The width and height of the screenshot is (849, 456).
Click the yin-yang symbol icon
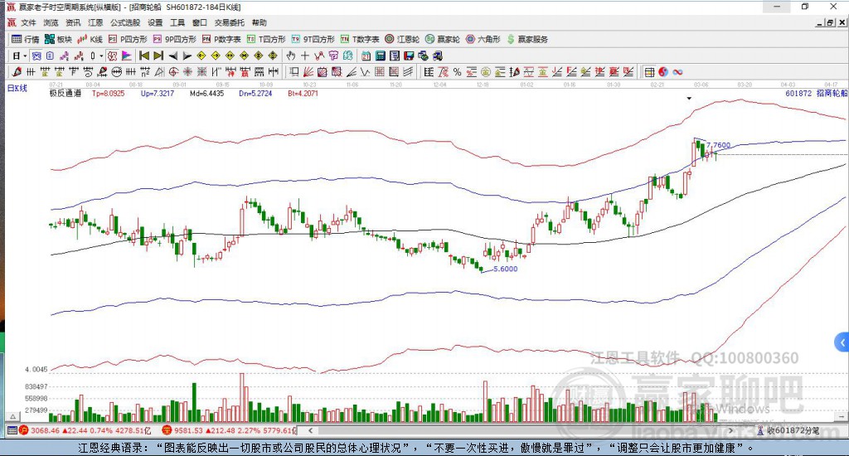coord(663,71)
